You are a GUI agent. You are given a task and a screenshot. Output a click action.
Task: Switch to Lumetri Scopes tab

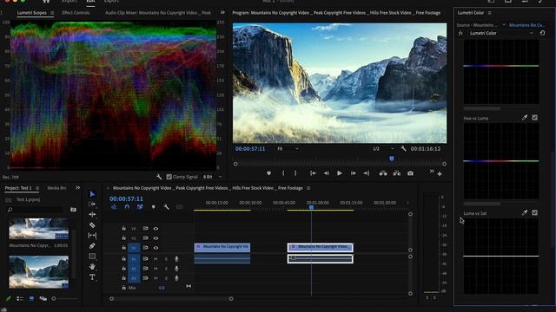point(32,13)
